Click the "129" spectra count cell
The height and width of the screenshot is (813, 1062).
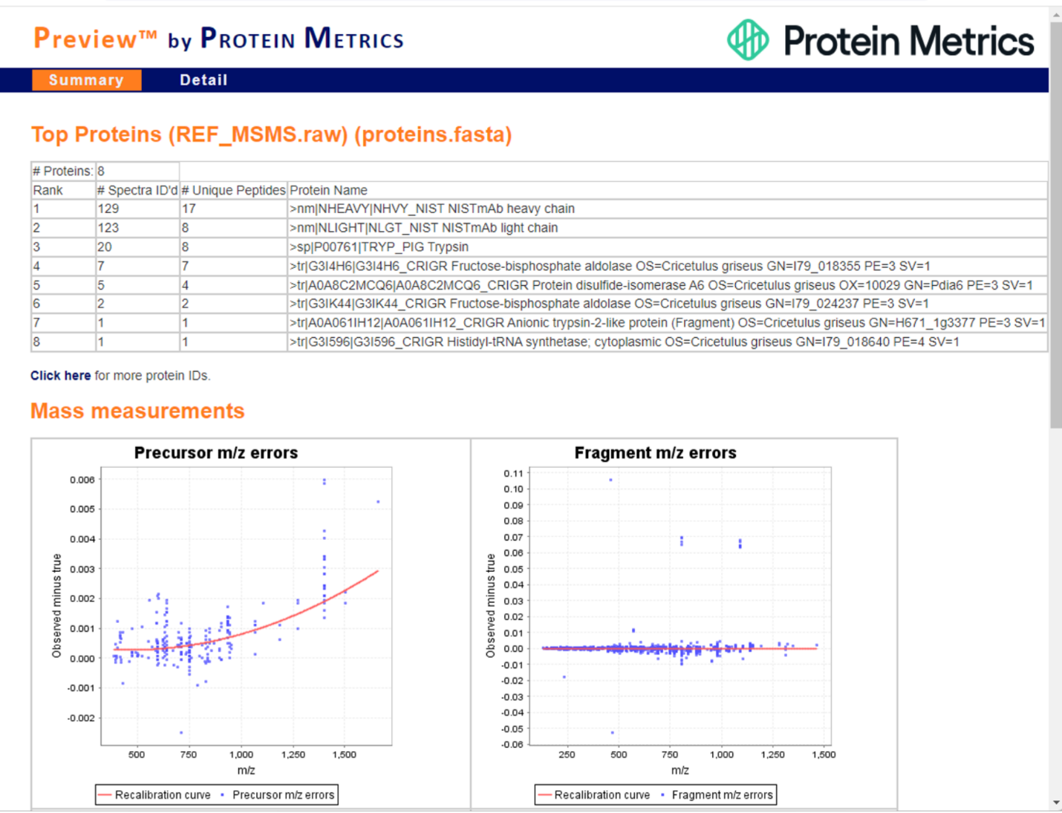137,209
